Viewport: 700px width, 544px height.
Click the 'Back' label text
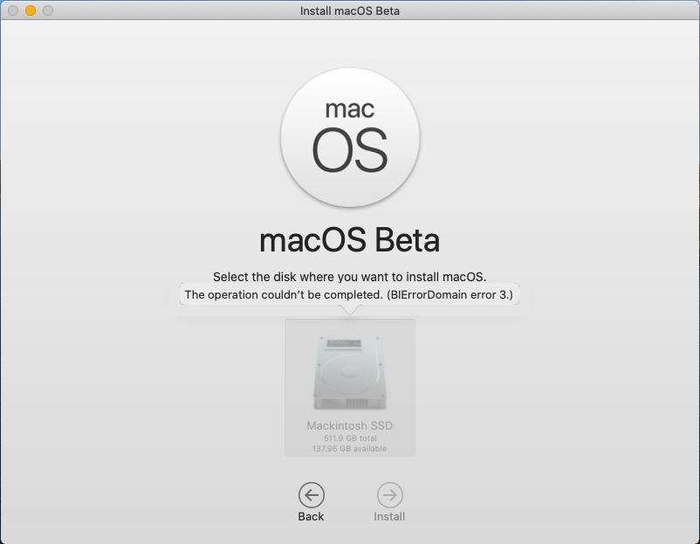pyautogui.click(x=311, y=517)
